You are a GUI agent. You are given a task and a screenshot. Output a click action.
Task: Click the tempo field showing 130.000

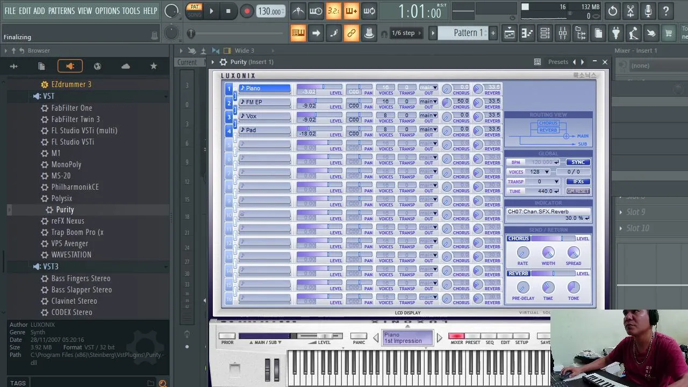click(x=270, y=11)
